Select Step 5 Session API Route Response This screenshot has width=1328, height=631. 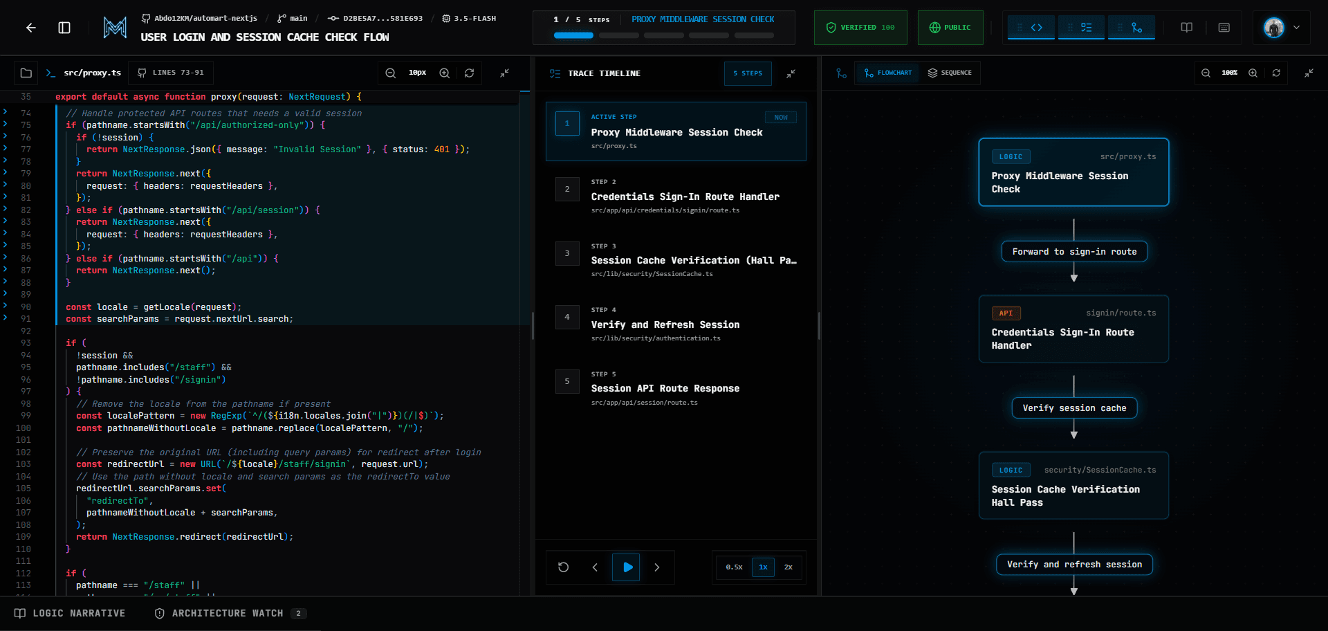point(676,388)
